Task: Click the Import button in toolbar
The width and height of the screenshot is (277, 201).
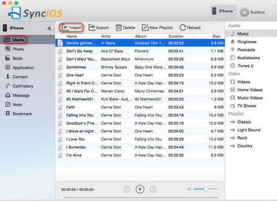Action: tap(72, 28)
